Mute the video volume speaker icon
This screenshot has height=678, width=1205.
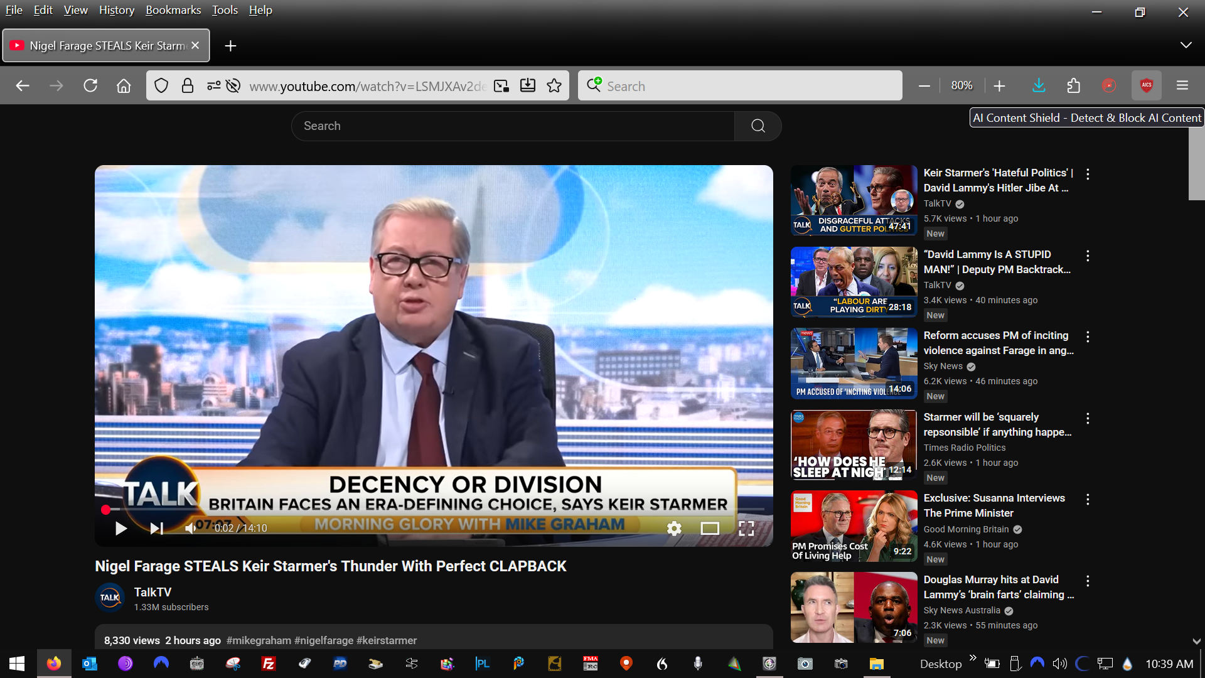pyautogui.click(x=190, y=529)
